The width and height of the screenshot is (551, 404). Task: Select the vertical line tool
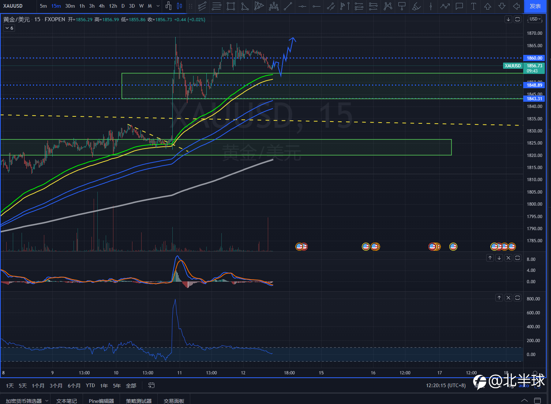(x=431, y=6)
